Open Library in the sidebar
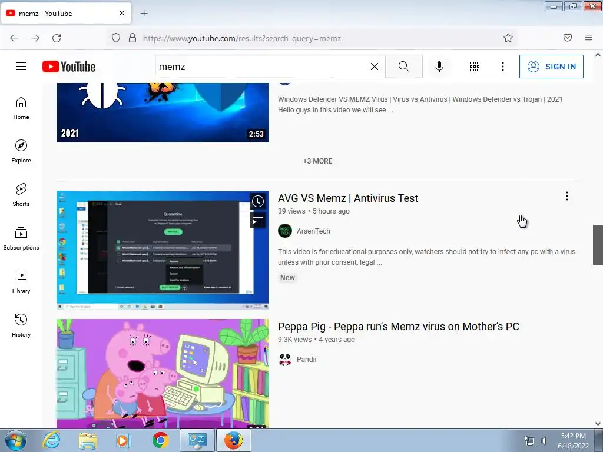This screenshot has height=452, width=603. [x=21, y=282]
